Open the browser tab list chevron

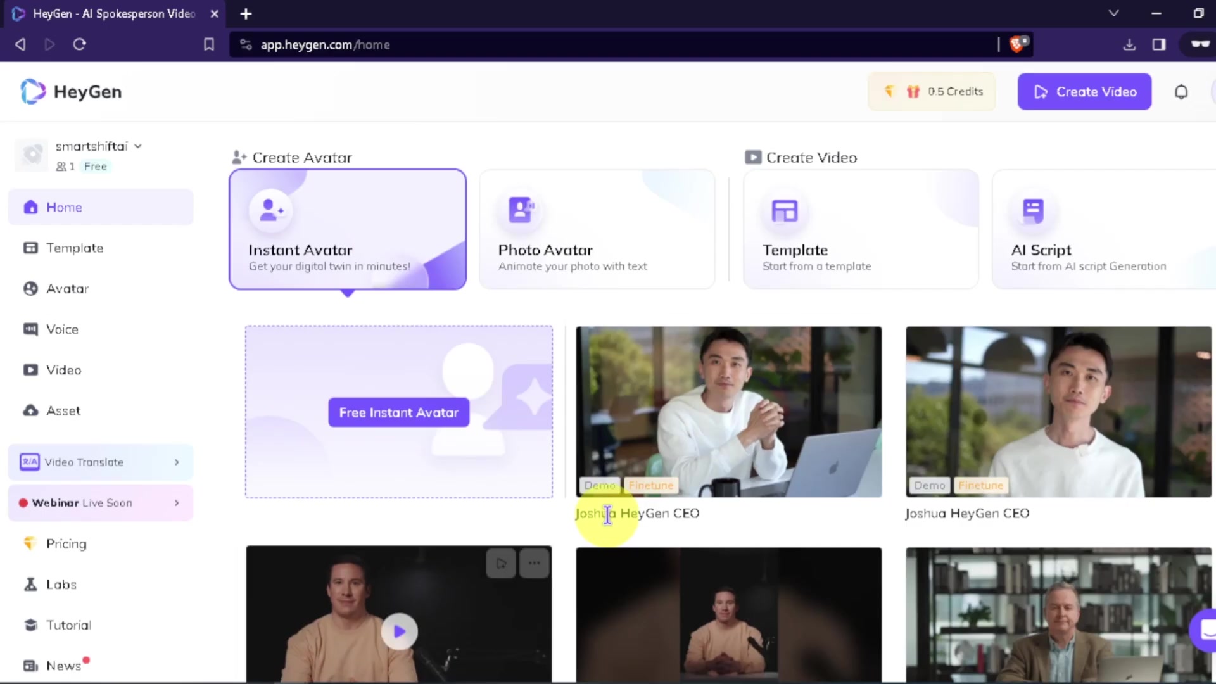(1113, 13)
